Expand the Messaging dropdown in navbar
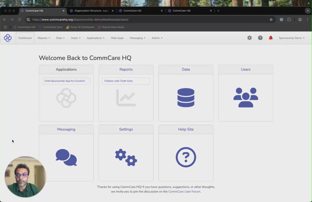This screenshot has width=312, height=202. point(138,38)
